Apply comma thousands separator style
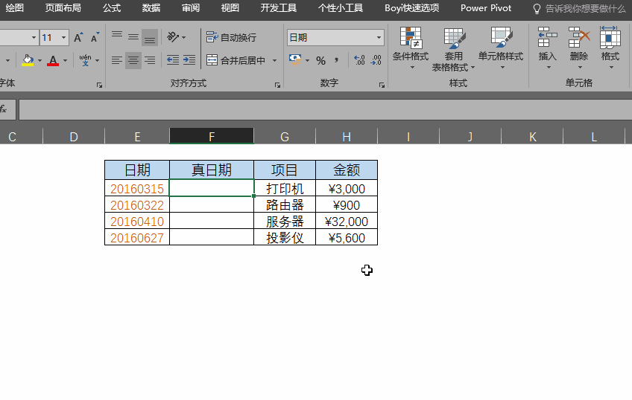The image size is (632, 400). click(335, 61)
